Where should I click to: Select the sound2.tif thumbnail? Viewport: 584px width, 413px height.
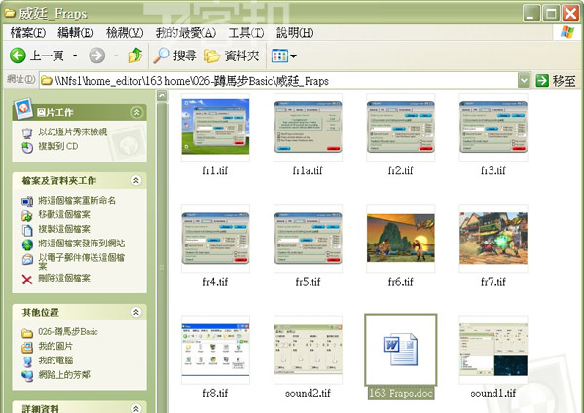click(x=308, y=349)
